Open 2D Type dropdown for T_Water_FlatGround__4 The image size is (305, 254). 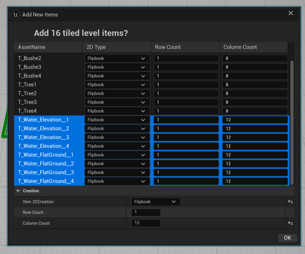coord(117,181)
